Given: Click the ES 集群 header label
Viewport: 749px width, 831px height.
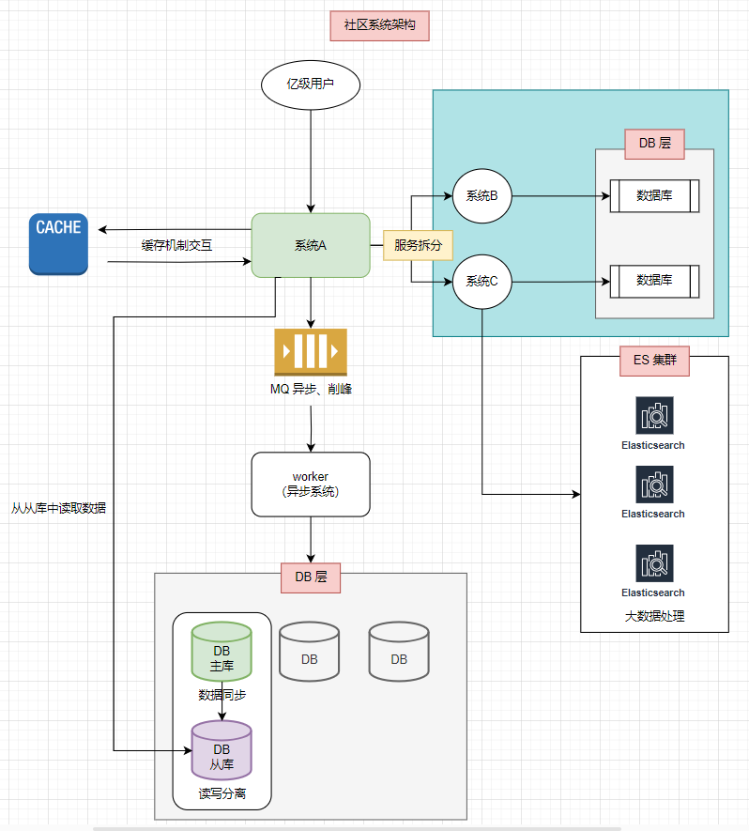Looking at the screenshot, I should click(x=654, y=361).
